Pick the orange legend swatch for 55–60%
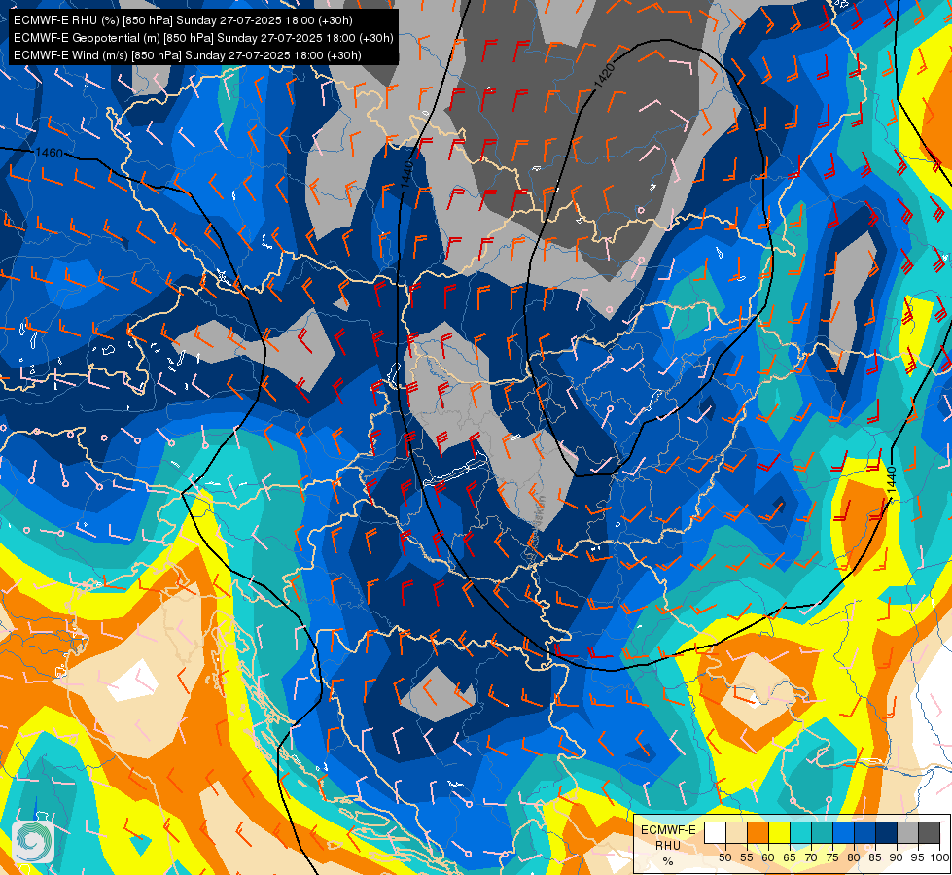The height and width of the screenshot is (875, 952). point(758,832)
